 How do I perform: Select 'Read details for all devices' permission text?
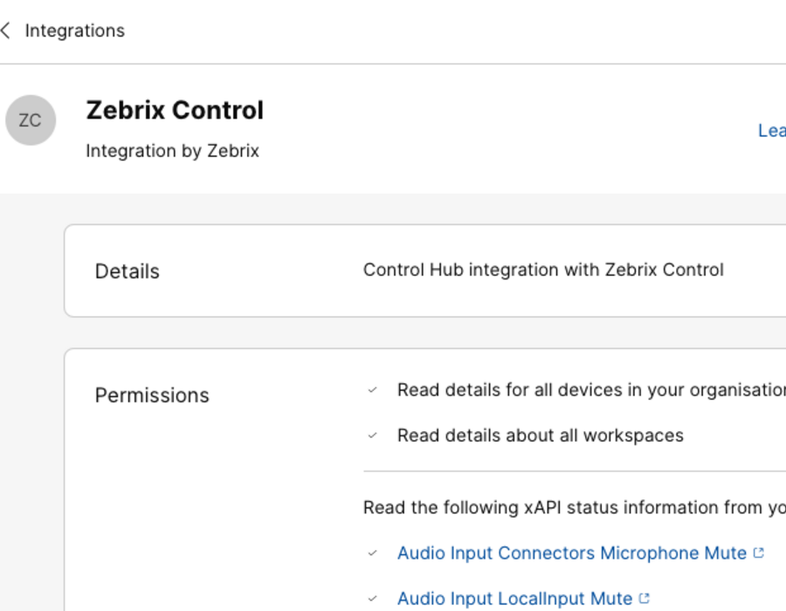click(x=591, y=389)
